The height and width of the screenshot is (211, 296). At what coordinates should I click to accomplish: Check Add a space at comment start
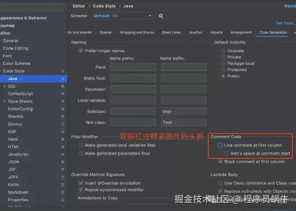coord(227,154)
